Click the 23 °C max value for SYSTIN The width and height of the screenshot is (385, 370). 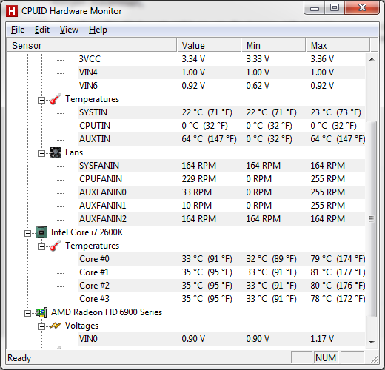335,112
